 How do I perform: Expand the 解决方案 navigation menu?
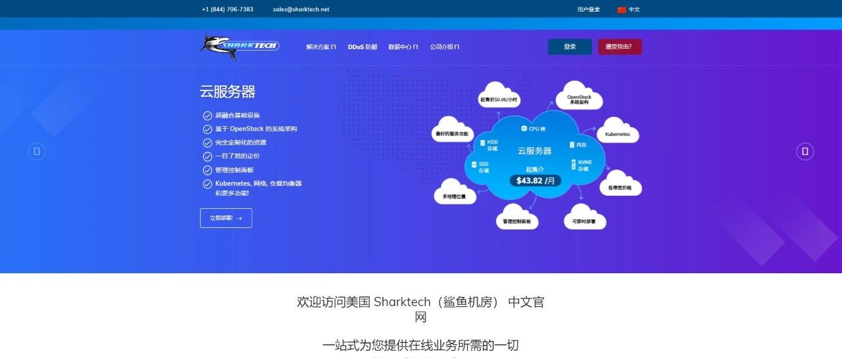point(321,47)
